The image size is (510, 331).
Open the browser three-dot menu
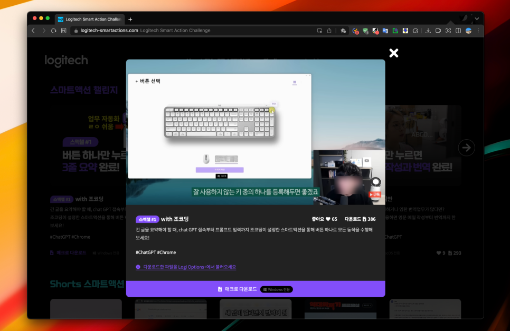coord(478,31)
